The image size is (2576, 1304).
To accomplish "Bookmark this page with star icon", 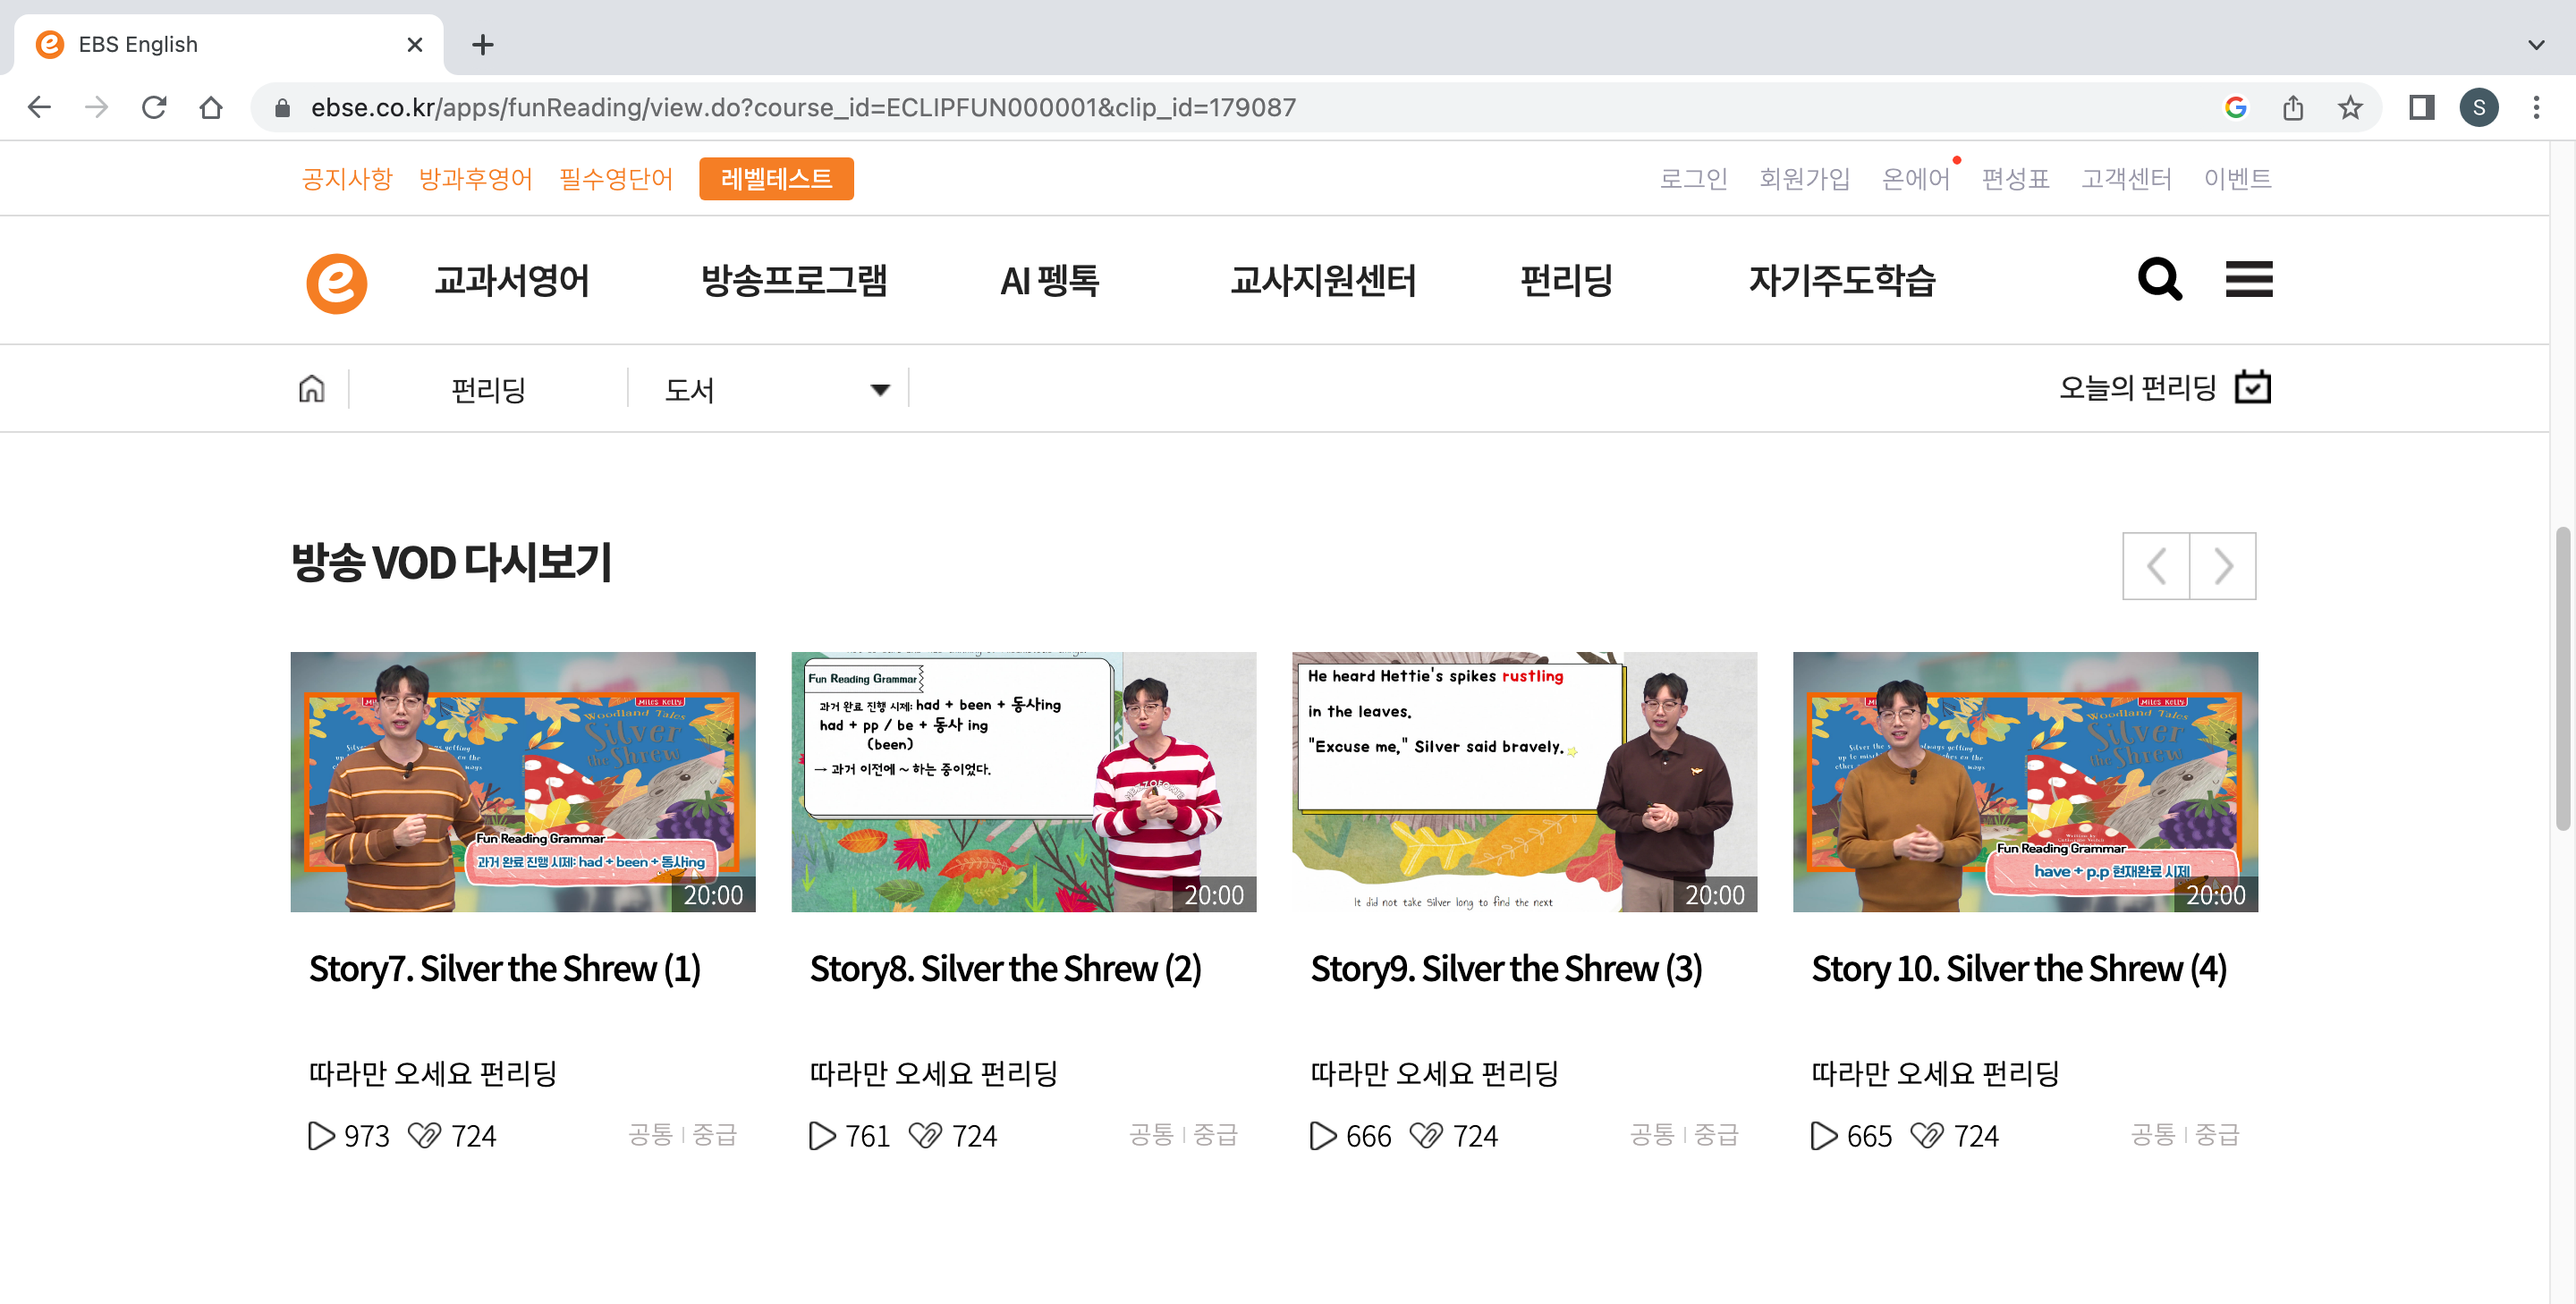I will (2349, 107).
